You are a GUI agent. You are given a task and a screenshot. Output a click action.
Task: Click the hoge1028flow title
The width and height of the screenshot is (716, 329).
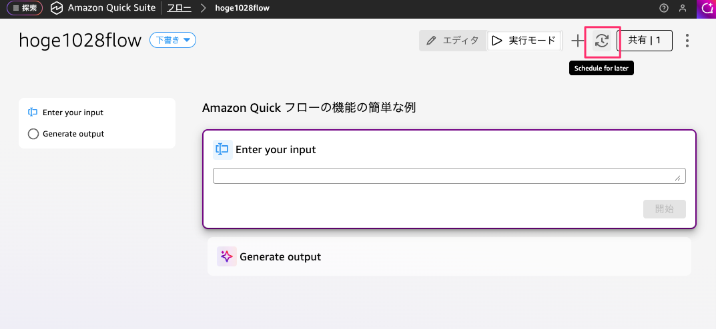pos(80,41)
